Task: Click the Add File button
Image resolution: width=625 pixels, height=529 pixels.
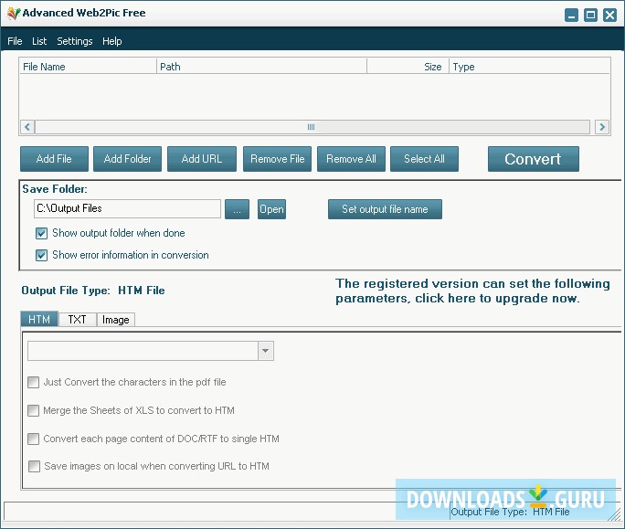Action: click(54, 159)
